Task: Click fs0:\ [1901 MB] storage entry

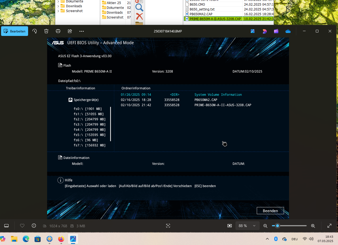Action: coord(88,109)
